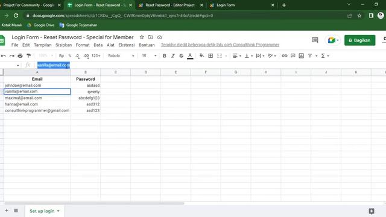
Task: Open the Ekstensi menu
Action: pyautogui.click(x=127, y=45)
